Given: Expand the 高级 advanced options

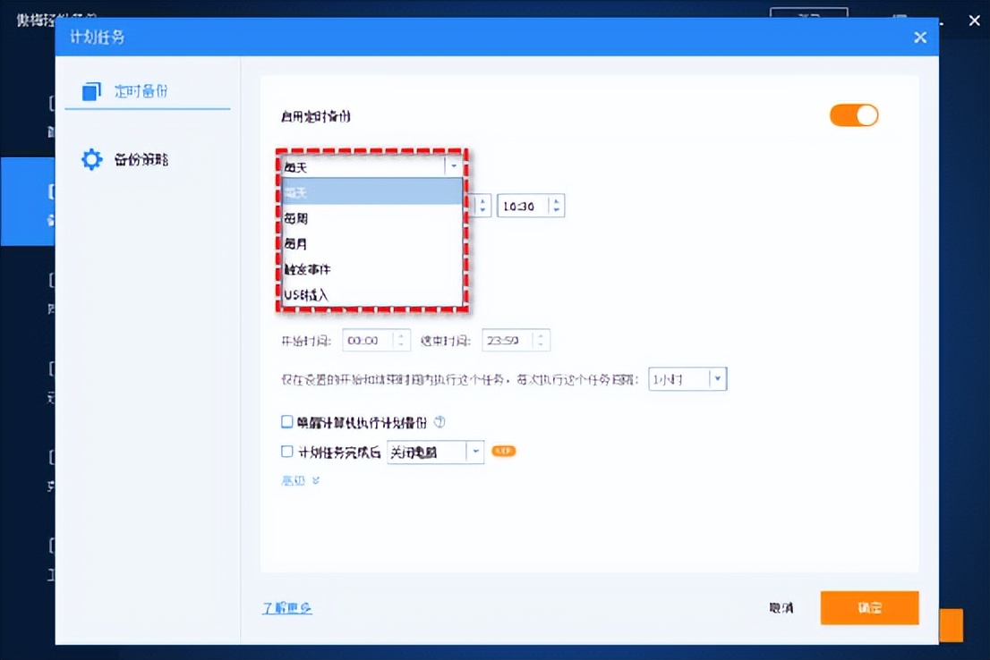Looking at the screenshot, I should coord(300,480).
